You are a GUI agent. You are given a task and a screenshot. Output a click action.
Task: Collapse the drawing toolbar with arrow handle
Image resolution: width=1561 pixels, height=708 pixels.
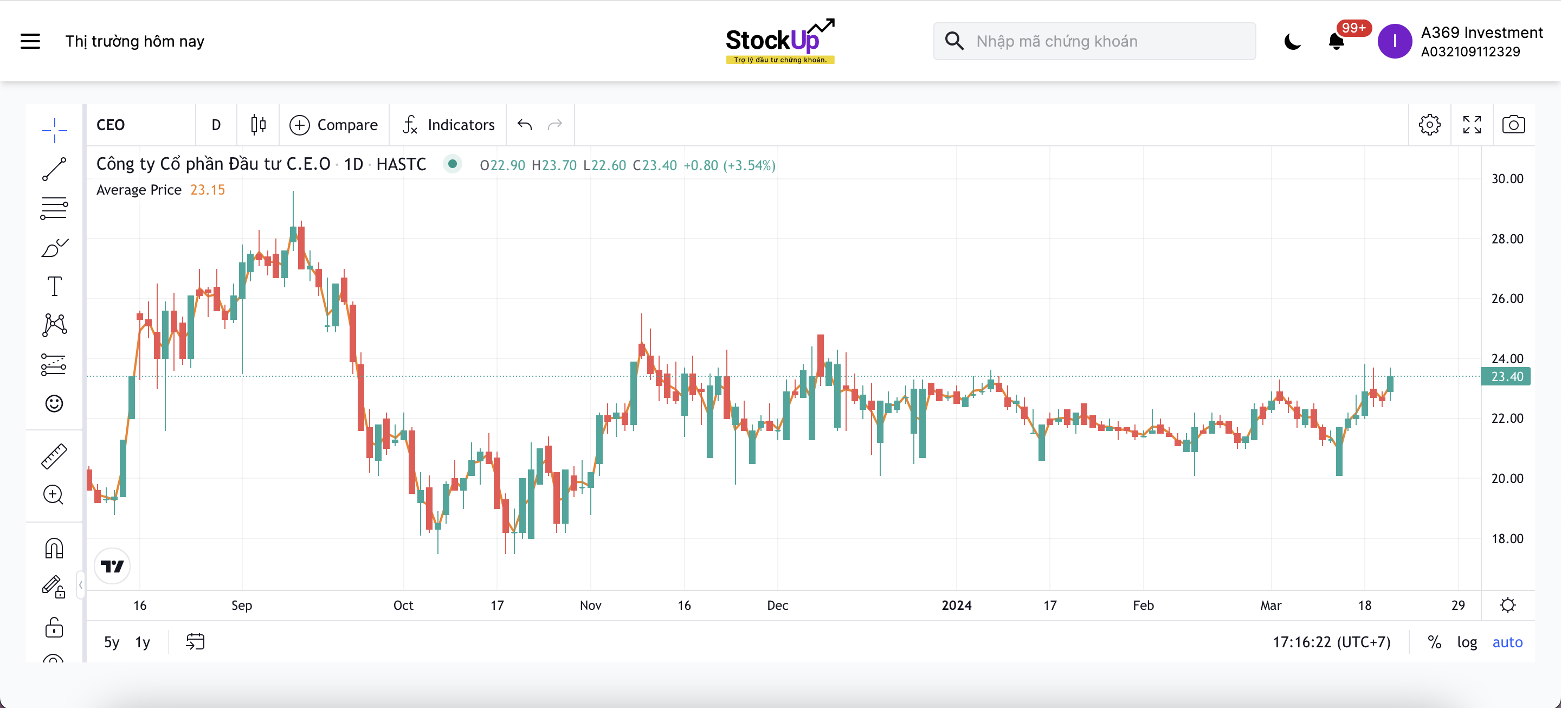click(81, 585)
